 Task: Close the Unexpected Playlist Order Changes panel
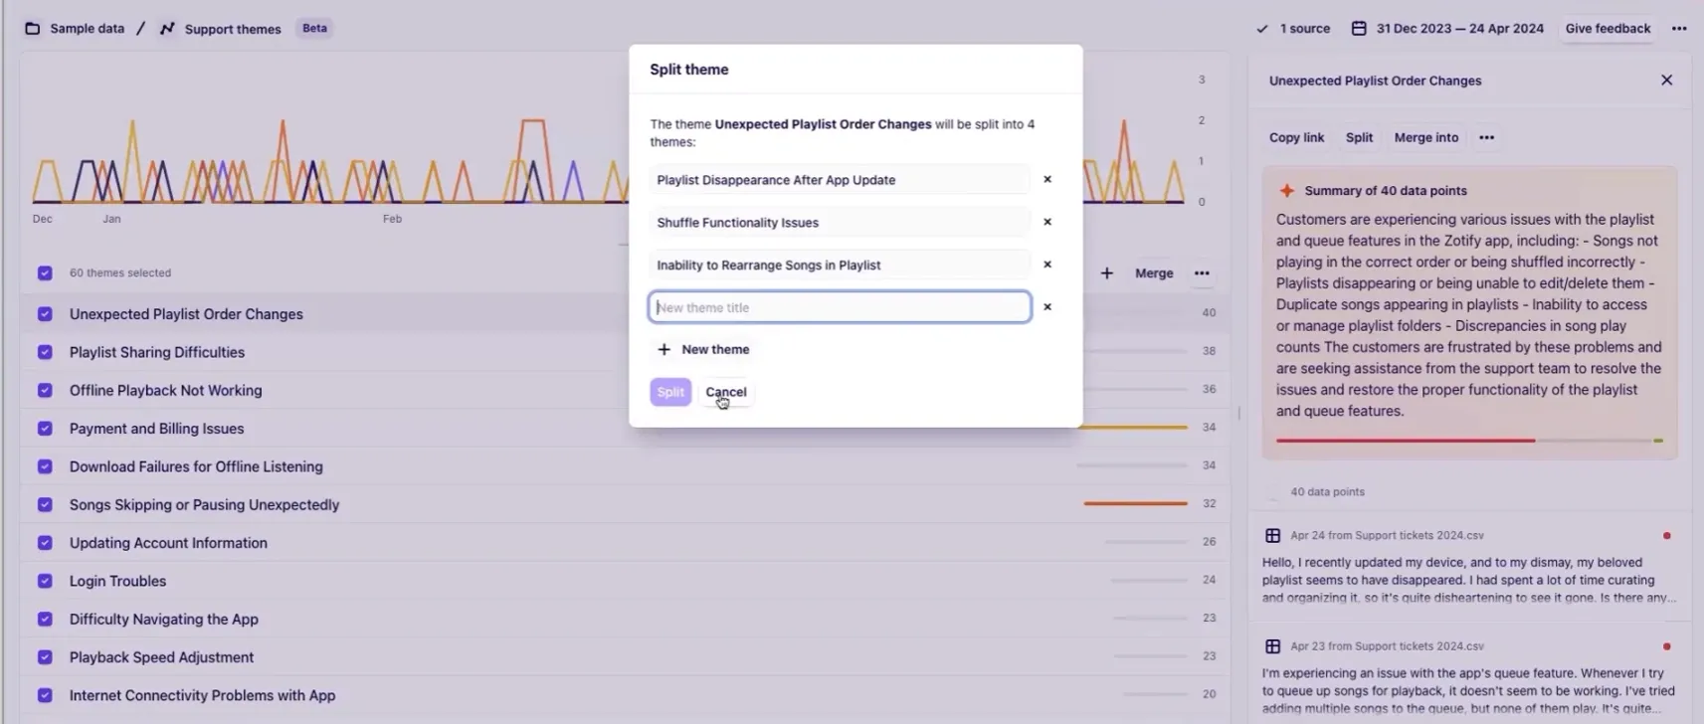point(1666,81)
